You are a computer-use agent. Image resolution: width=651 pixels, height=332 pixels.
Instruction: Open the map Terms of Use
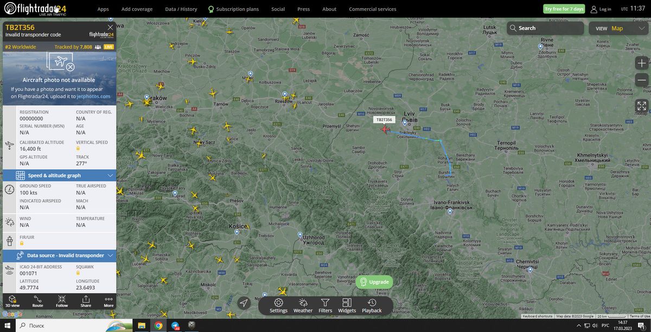(x=640, y=316)
